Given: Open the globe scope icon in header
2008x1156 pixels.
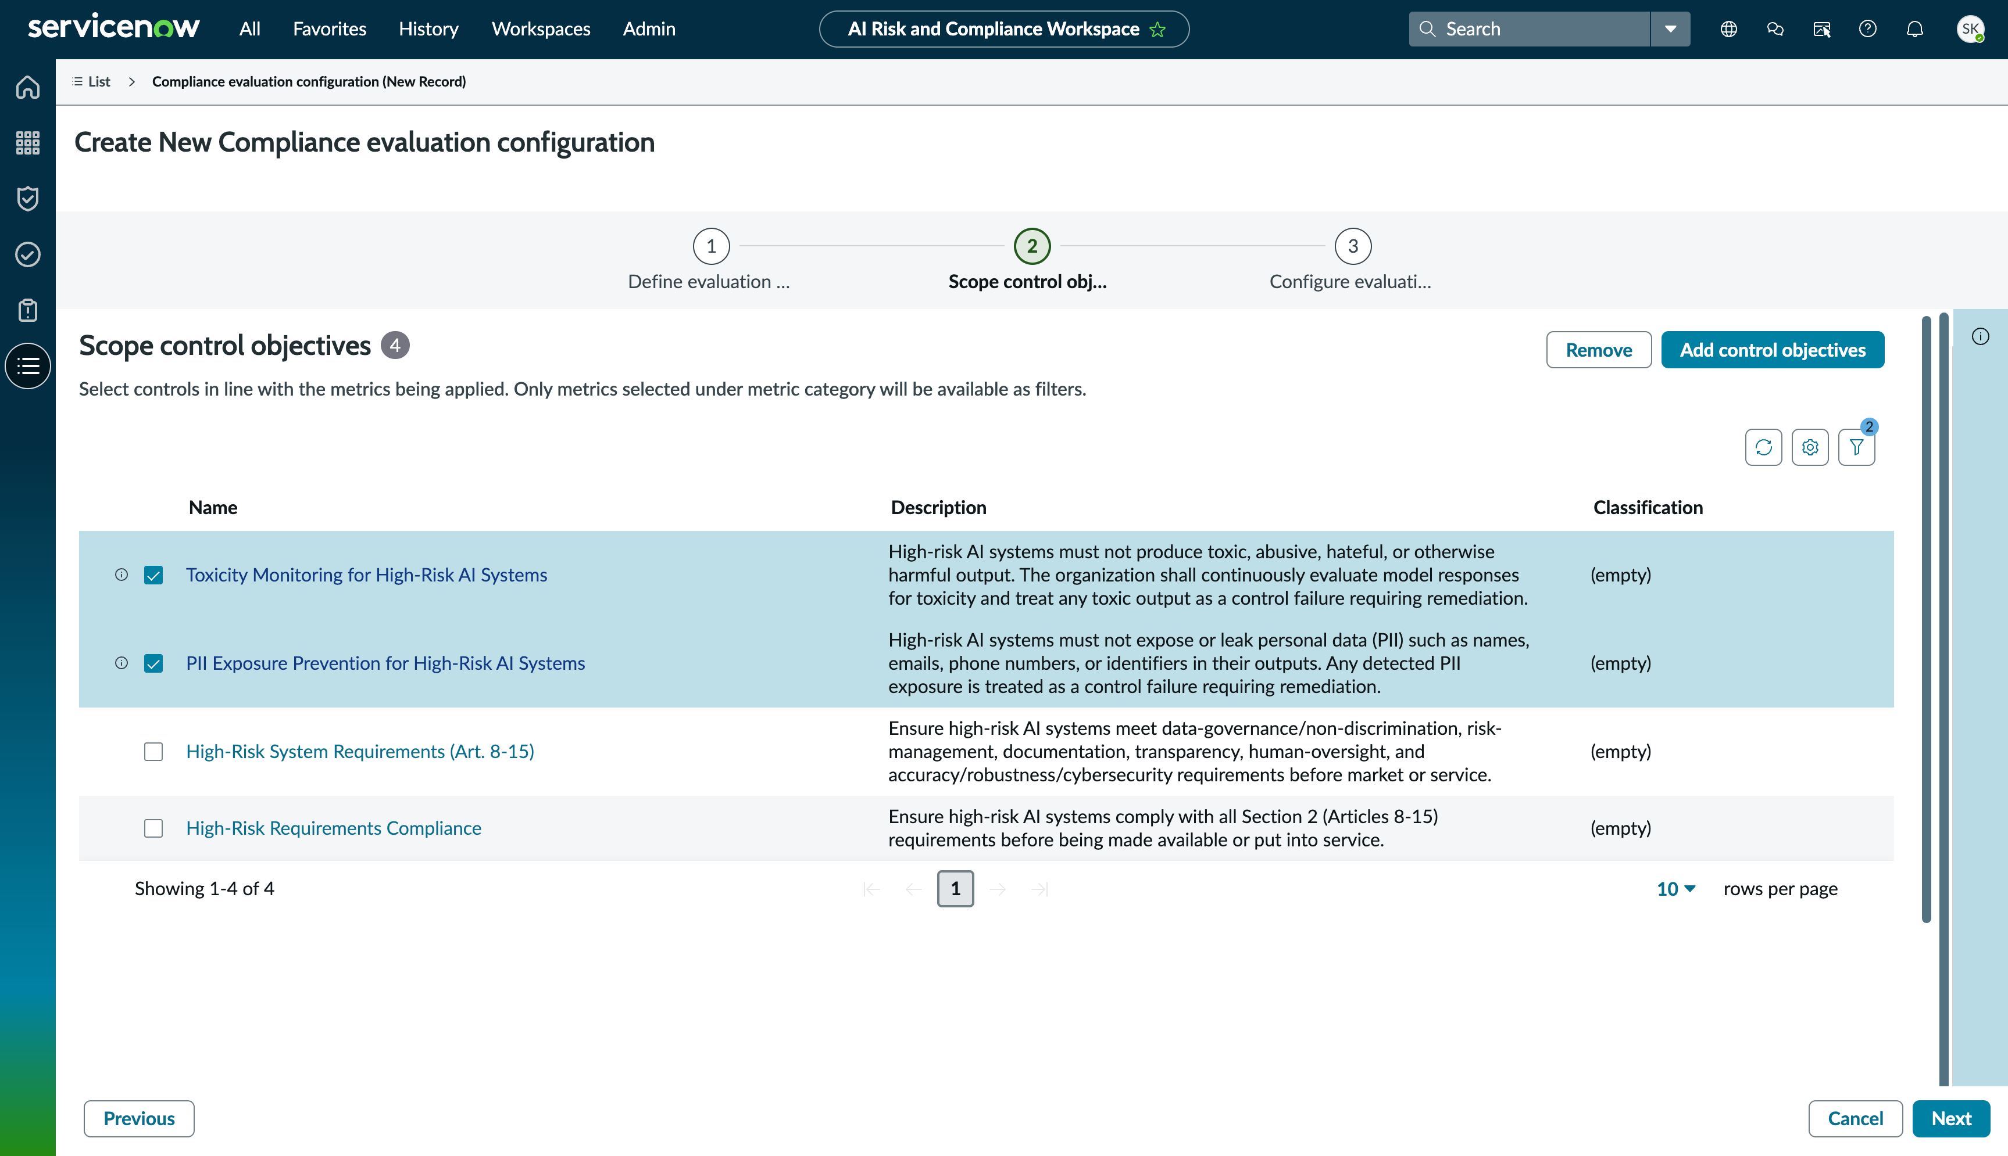Looking at the screenshot, I should point(1728,30).
